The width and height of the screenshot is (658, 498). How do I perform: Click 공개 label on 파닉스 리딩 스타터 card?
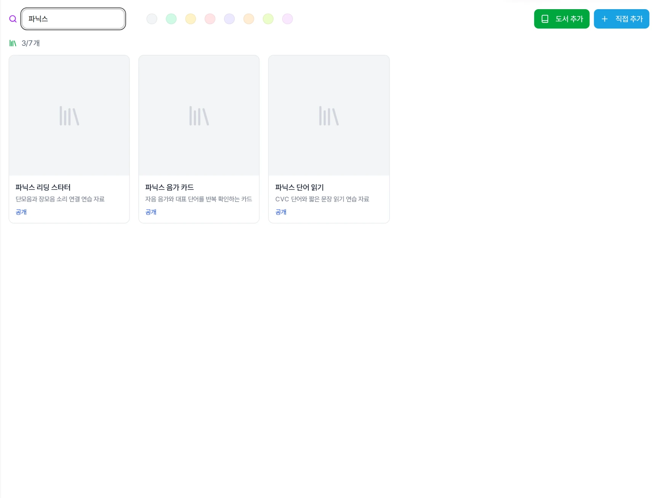(21, 212)
